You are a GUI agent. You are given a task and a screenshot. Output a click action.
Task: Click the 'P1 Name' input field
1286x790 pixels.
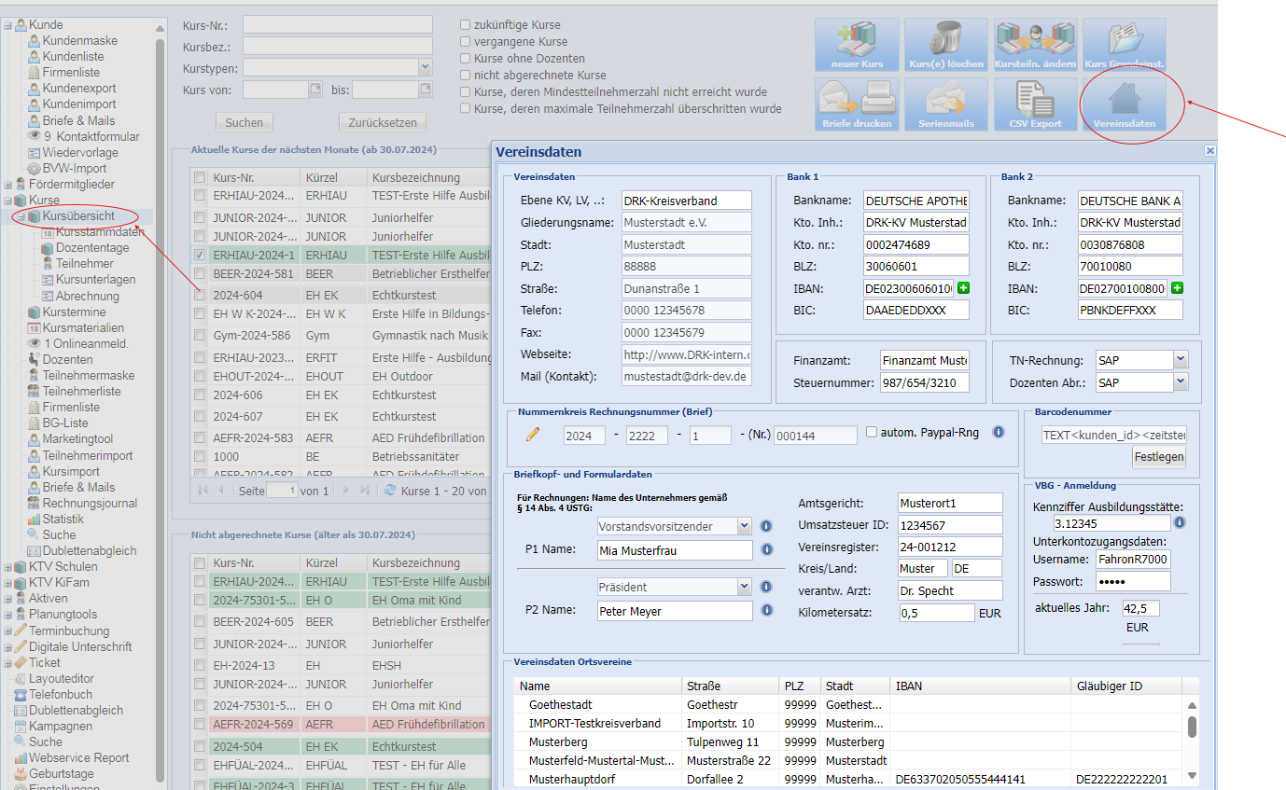(674, 550)
